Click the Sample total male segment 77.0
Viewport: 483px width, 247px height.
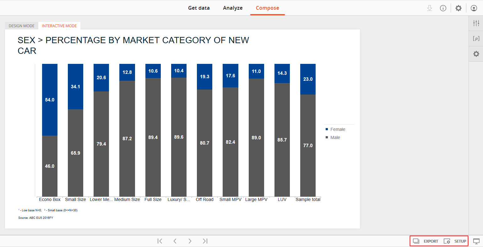tap(308, 146)
